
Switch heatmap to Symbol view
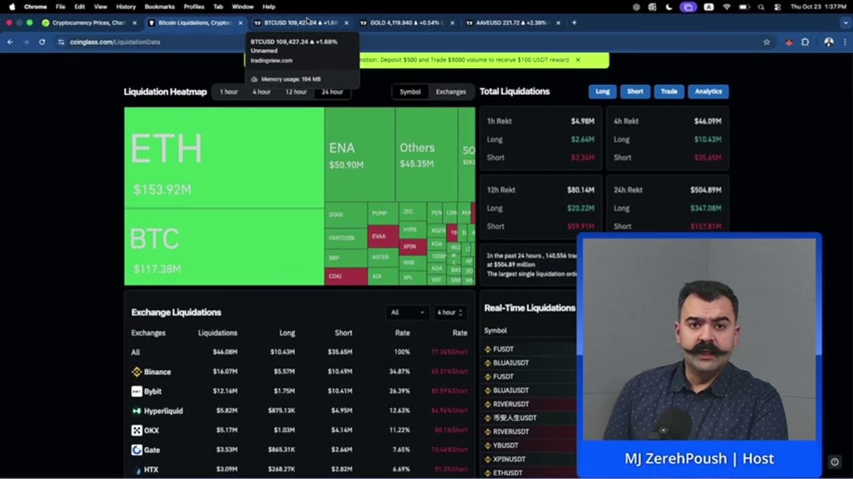(411, 92)
